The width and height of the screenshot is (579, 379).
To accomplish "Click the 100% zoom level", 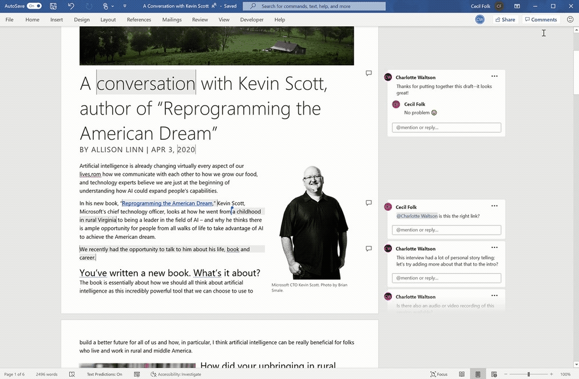I will [x=565, y=374].
